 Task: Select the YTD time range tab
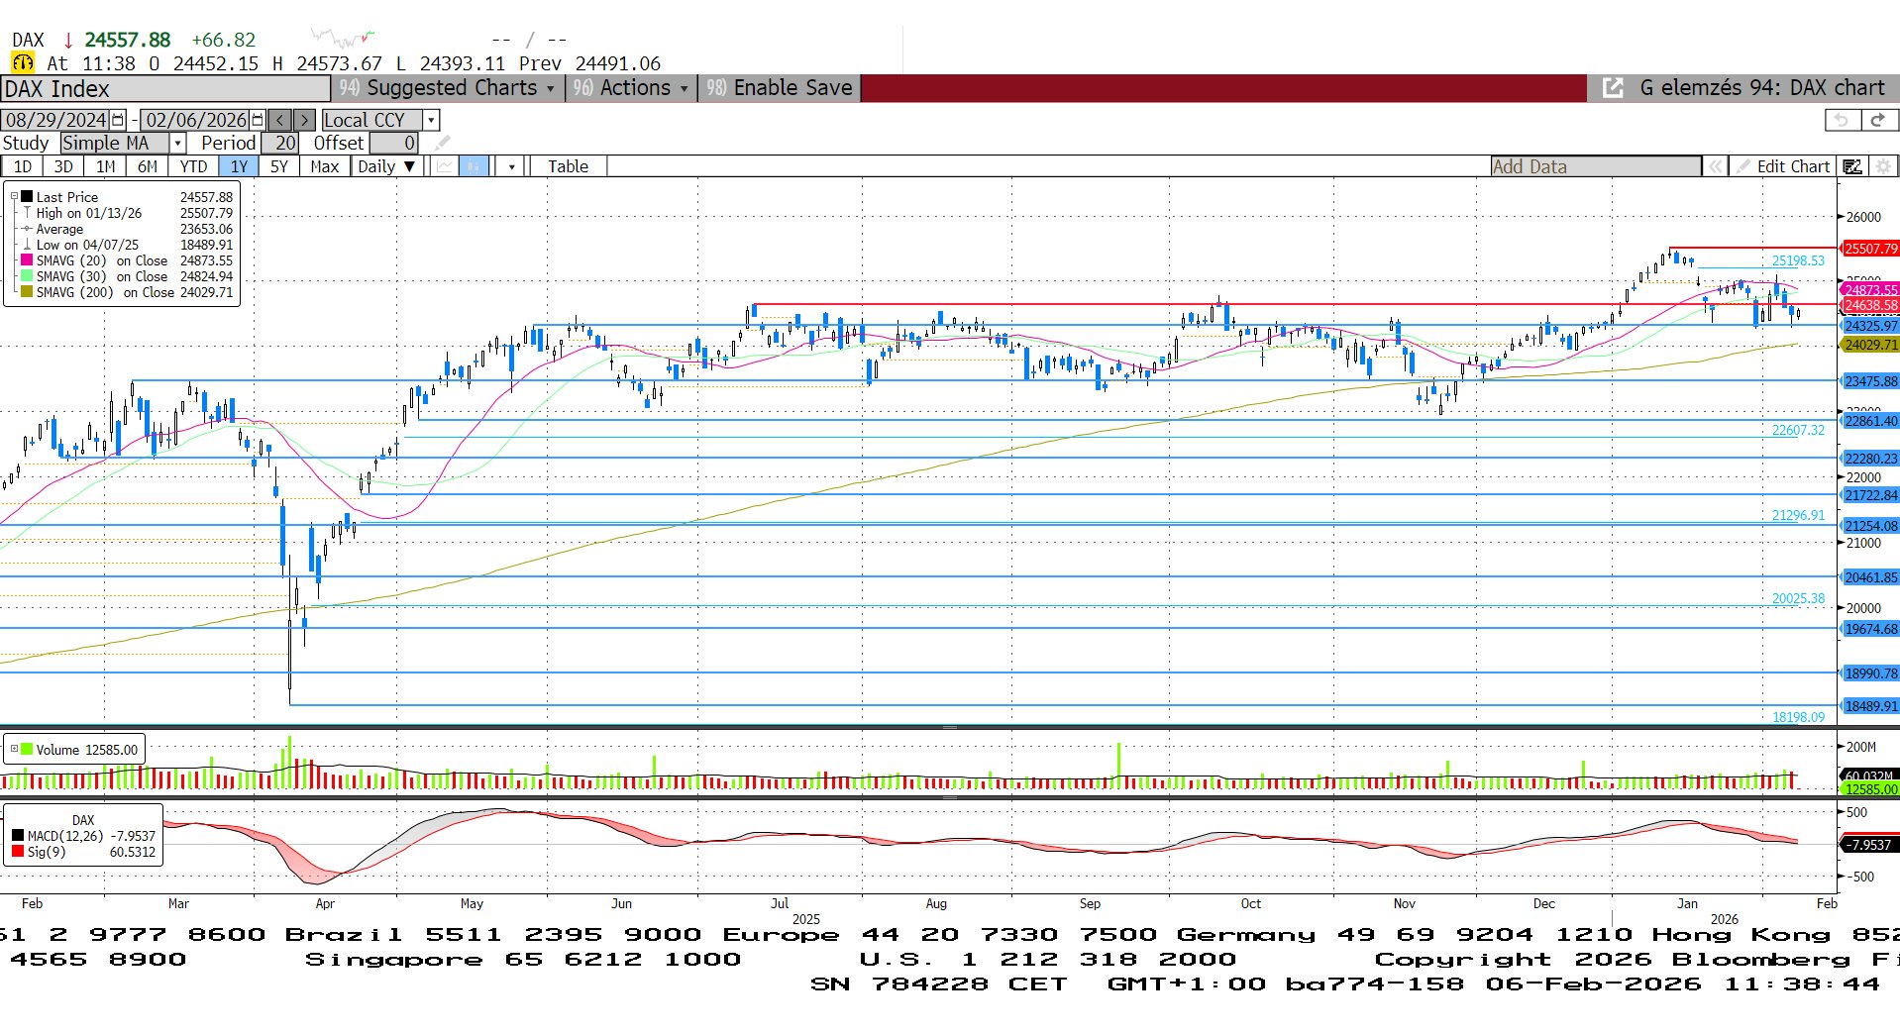193,166
